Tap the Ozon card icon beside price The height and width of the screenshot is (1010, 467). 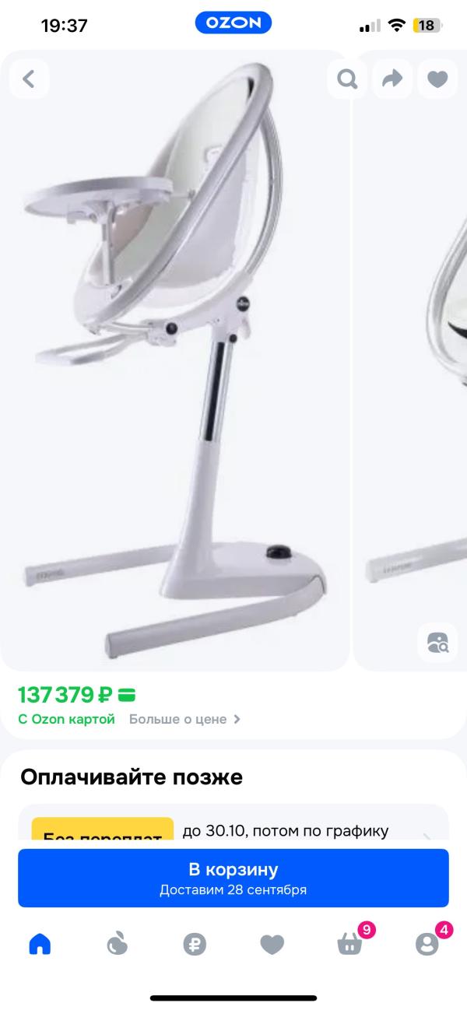tap(127, 693)
